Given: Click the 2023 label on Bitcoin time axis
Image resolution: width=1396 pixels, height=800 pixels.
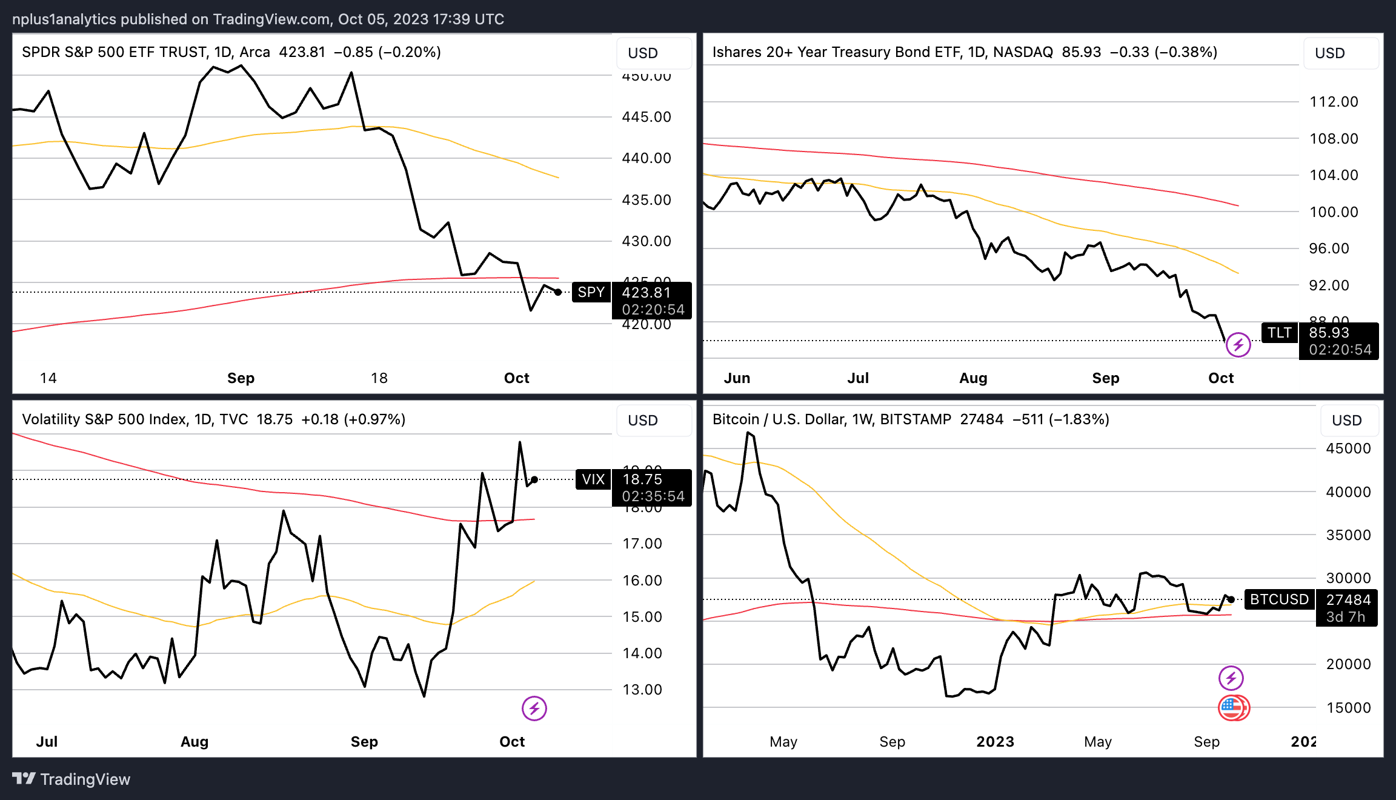Looking at the screenshot, I should 995,742.
